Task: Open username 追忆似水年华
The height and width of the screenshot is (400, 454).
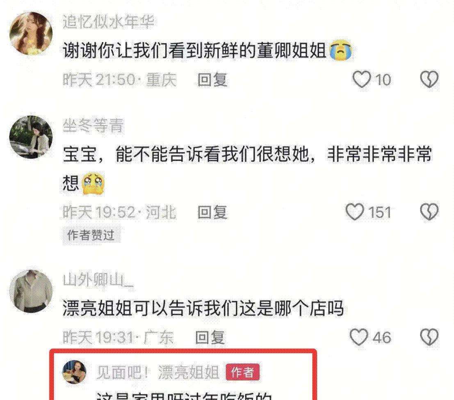Action: (x=108, y=22)
